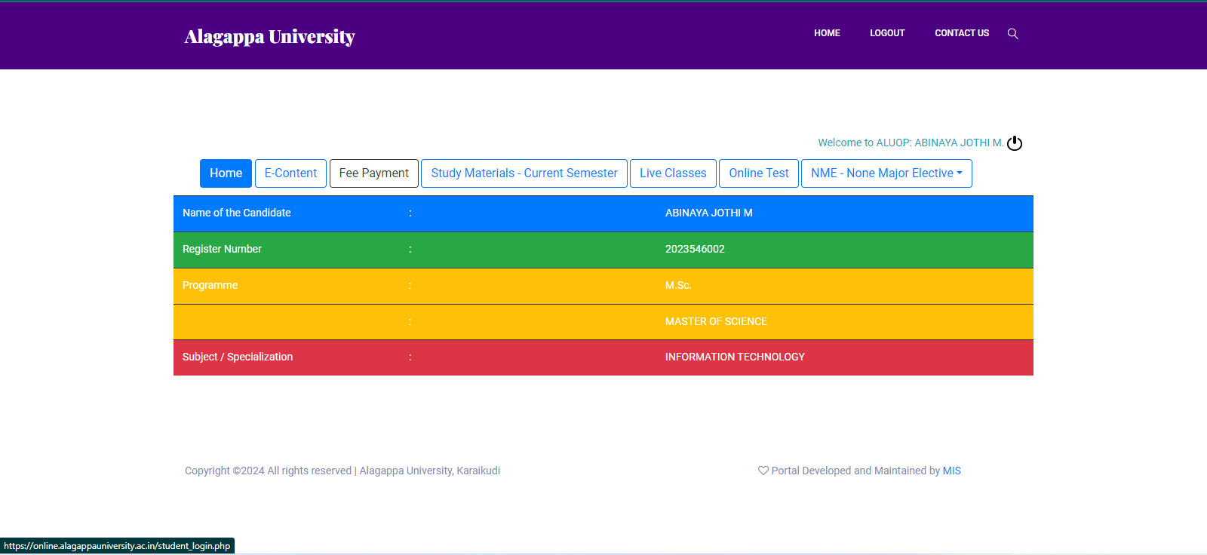Open the search magnifier icon in header
Viewport: 1207px width, 555px height.
pos(1012,33)
